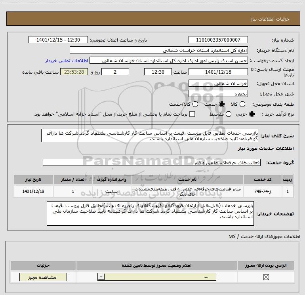This screenshot has height=295, width=305.
Task: Click the need number field 1101003357000007
Action: point(218,40)
